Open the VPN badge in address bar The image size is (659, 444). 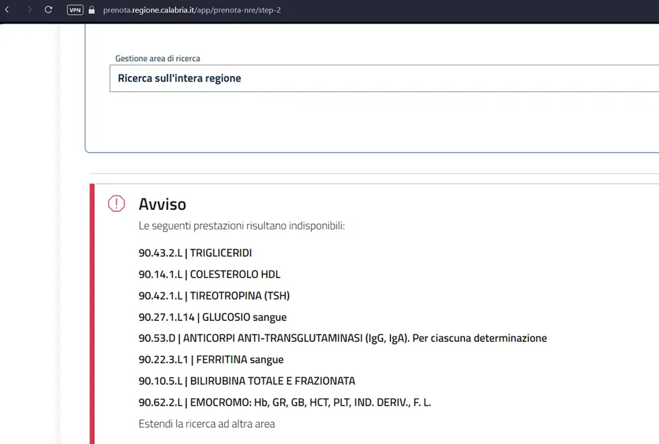point(75,10)
